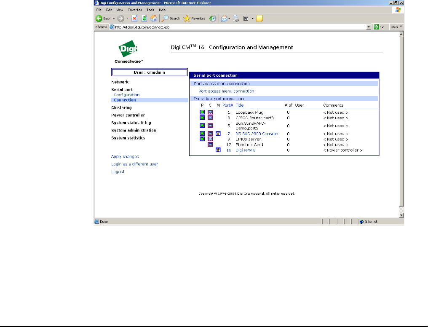The height and width of the screenshot is (327, 428).
Task: Sort by the Port# column header
Action: click(227, 105)
